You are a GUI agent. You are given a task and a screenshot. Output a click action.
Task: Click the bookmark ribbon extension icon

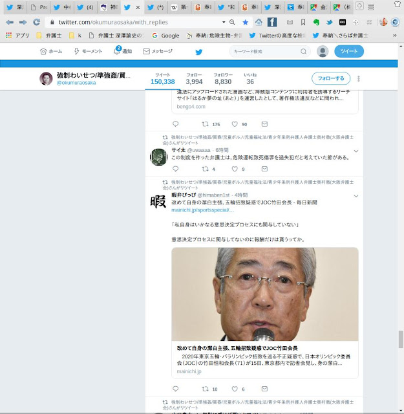[x=303, y=22]
